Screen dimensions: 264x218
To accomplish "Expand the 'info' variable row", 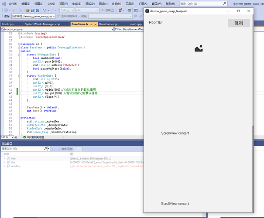I will [5, 159].
